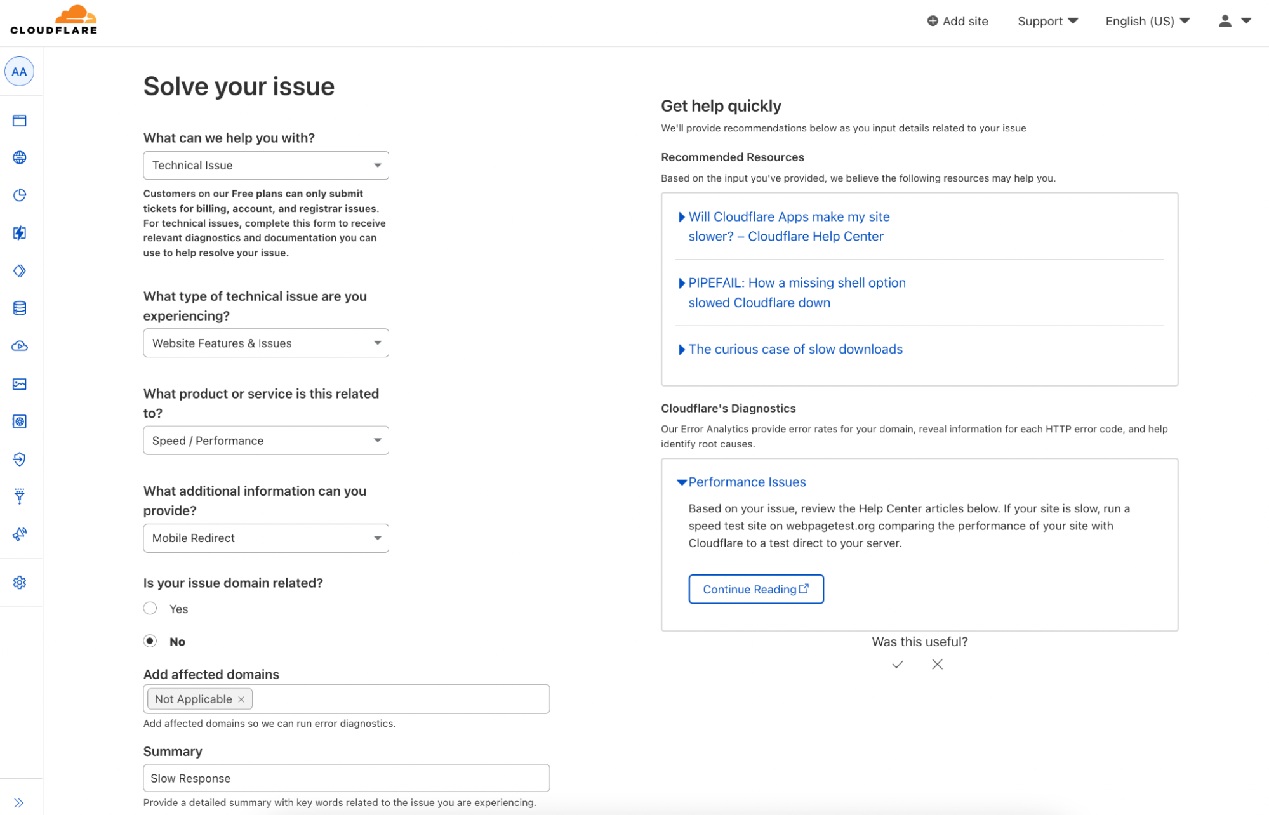Open the English (US) language menu
The width and height of the screenshot is (1269, 815).
pos(1146,21)
